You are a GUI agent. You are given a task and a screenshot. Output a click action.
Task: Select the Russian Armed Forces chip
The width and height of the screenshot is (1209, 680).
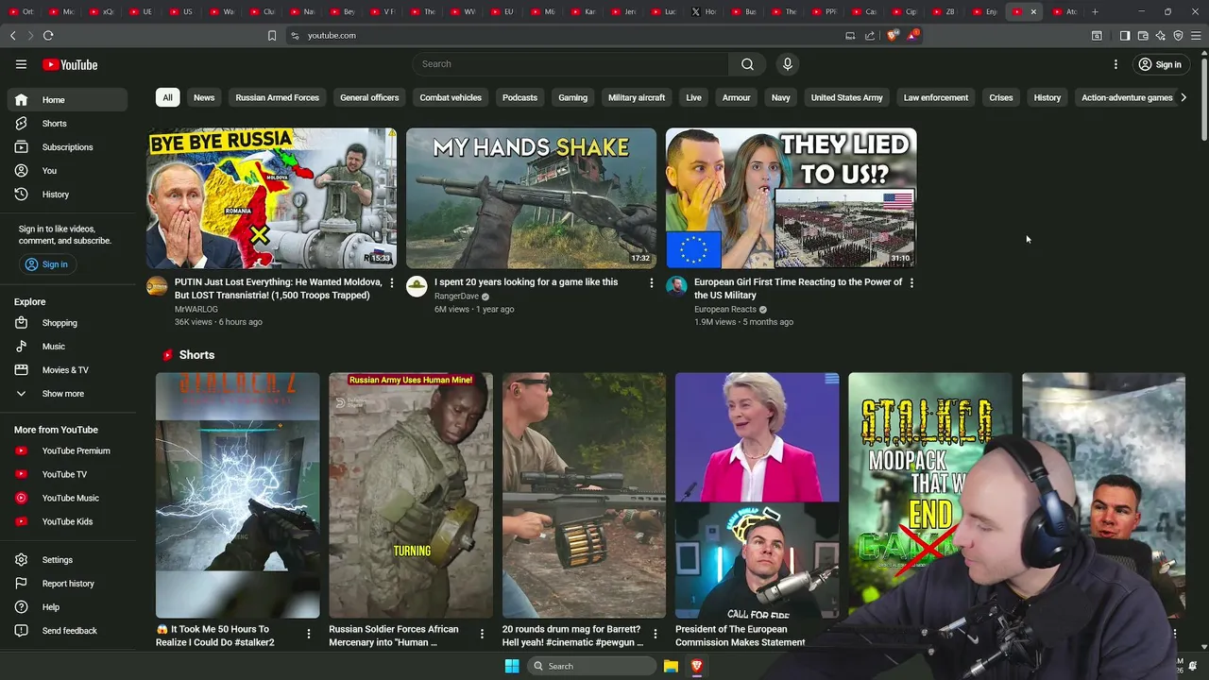(277, 97)
